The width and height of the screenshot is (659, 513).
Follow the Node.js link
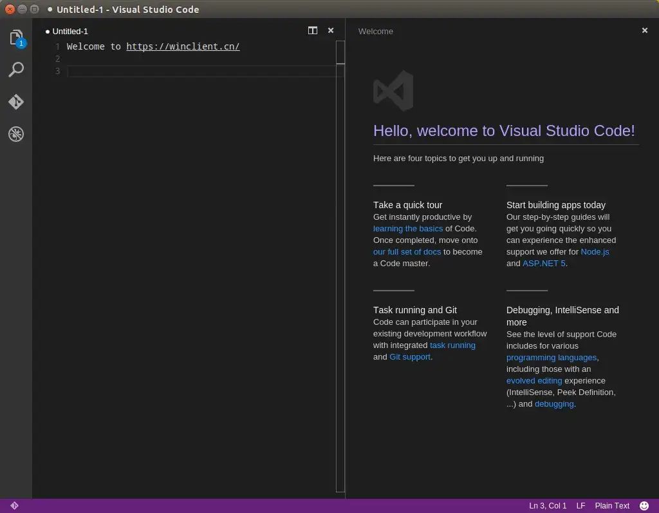(x=595, y=251)
